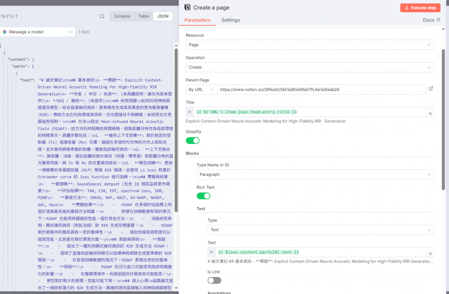Click the fx icon of Text expression field

[211, 252]
